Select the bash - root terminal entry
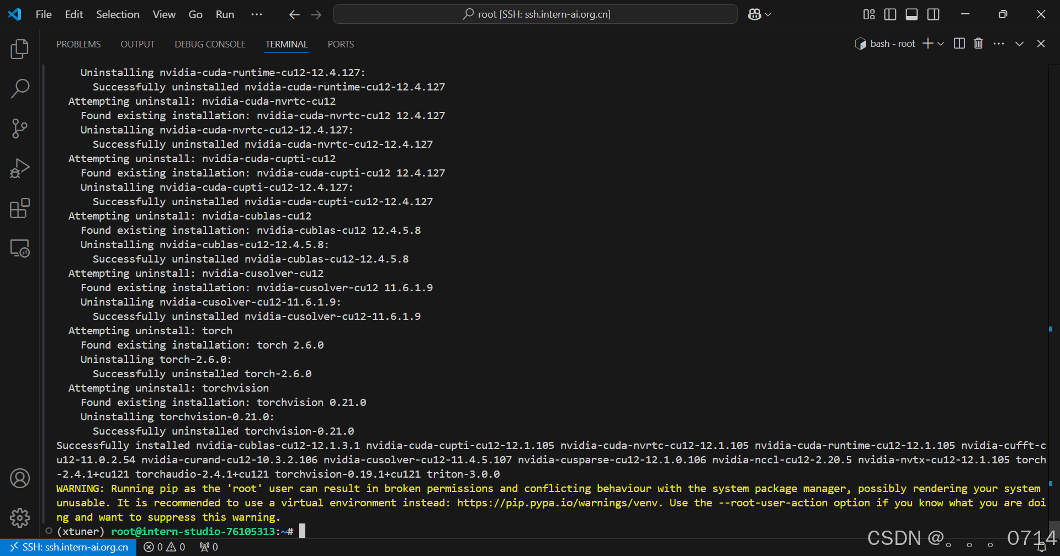 885,44
